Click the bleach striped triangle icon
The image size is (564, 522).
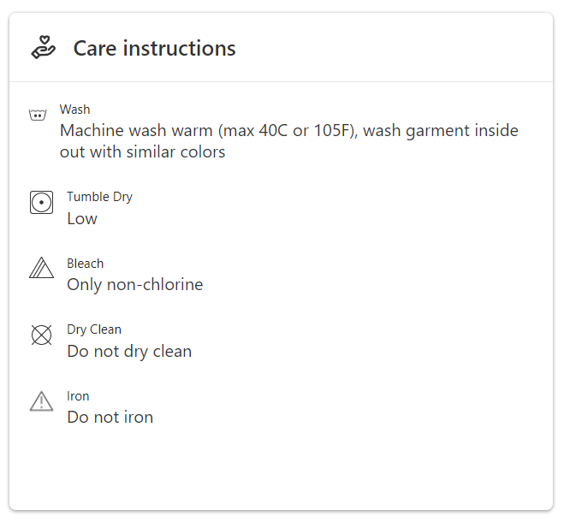point(41,269)
